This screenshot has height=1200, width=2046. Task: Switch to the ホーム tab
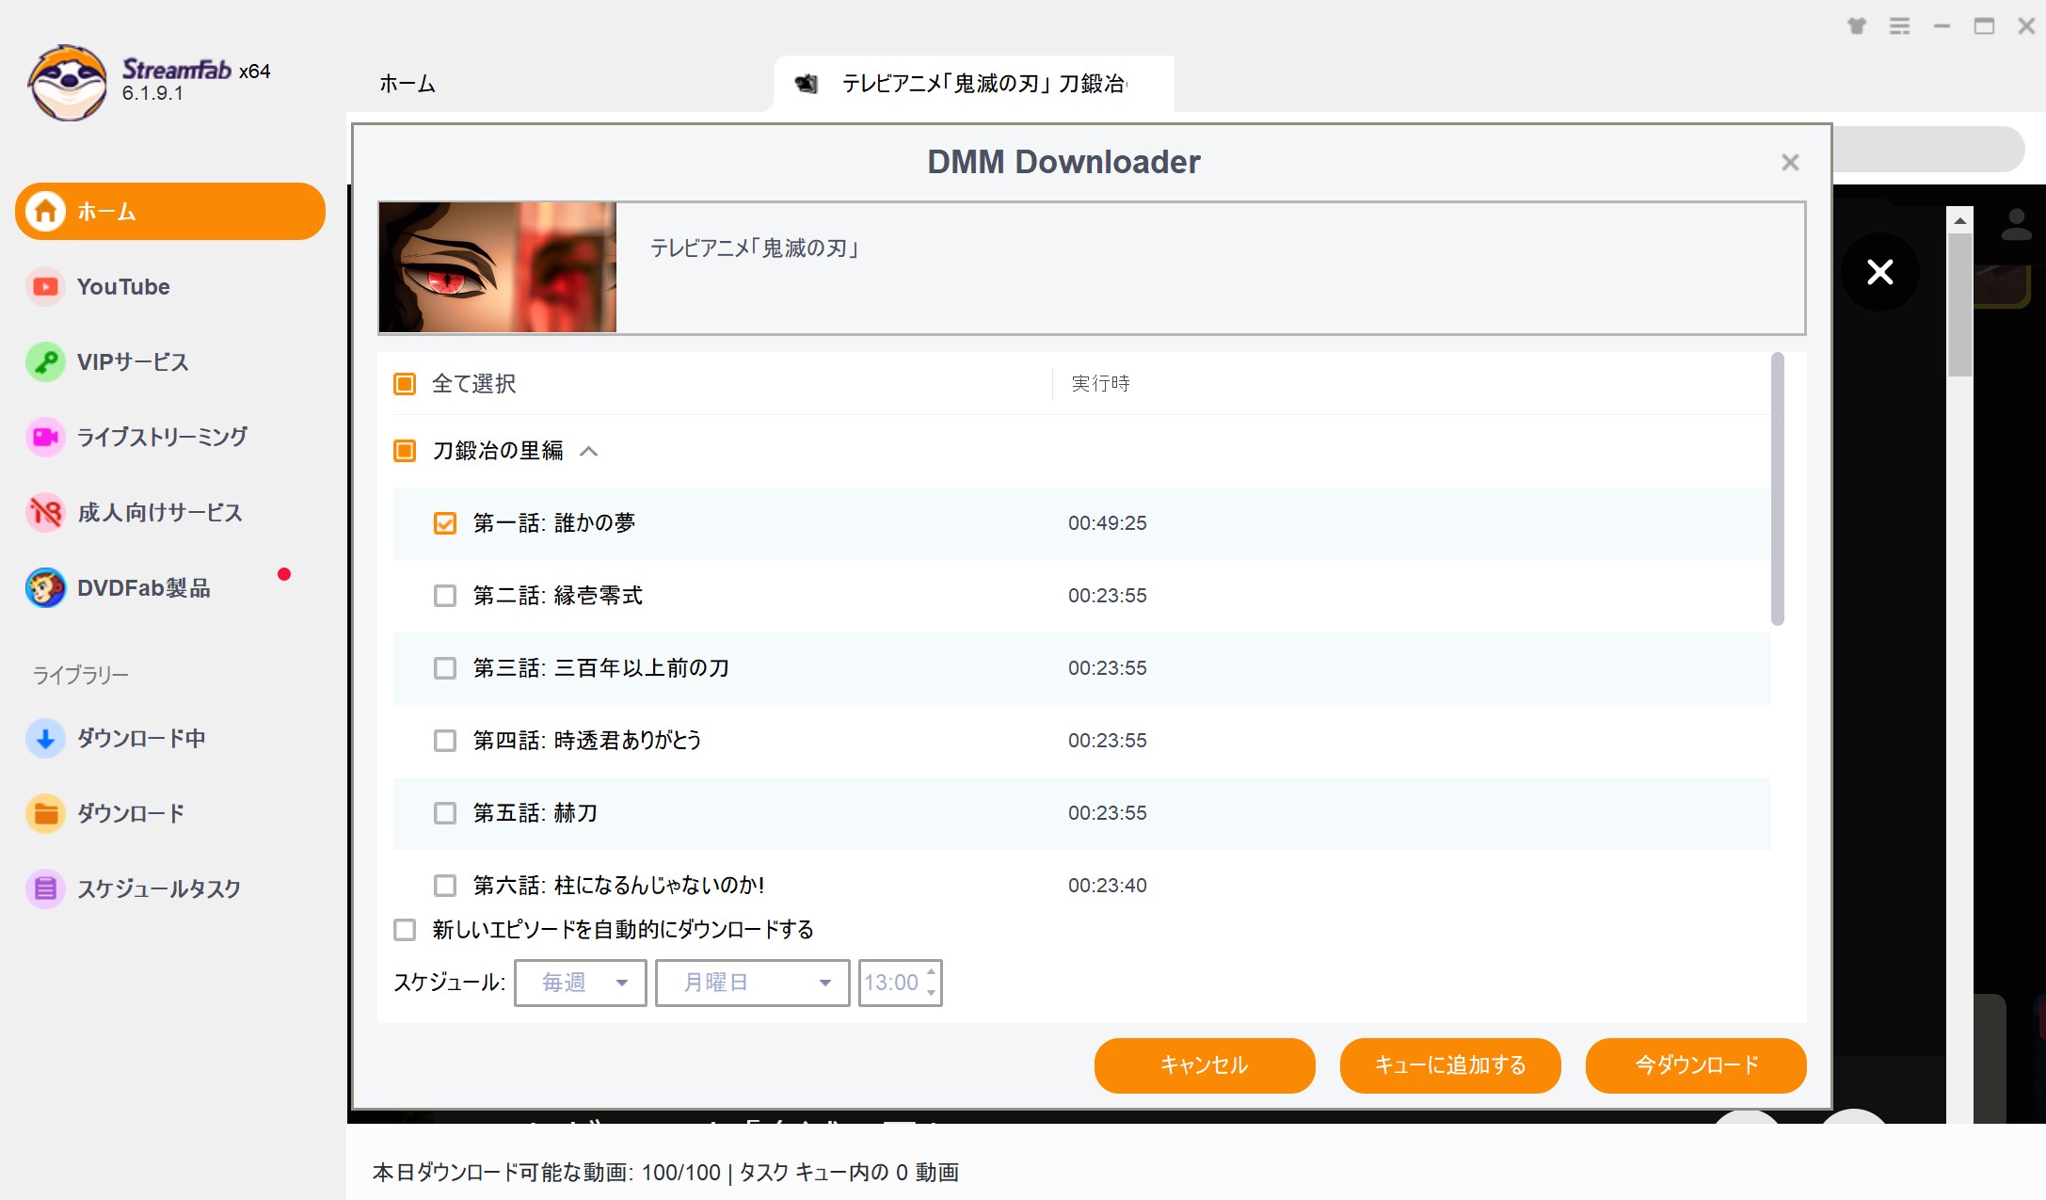408,84
